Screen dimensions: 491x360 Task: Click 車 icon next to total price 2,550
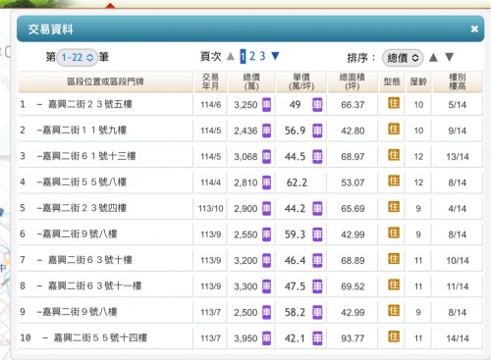[266, 234]
